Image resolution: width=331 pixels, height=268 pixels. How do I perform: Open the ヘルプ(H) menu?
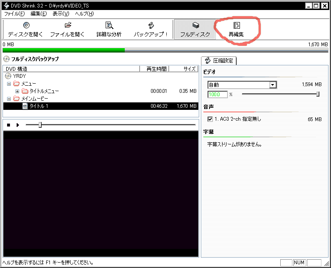point(84,14)
